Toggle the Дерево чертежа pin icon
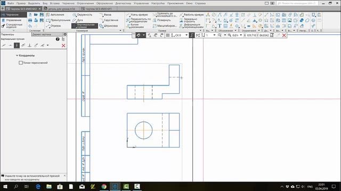 [65, 34]
